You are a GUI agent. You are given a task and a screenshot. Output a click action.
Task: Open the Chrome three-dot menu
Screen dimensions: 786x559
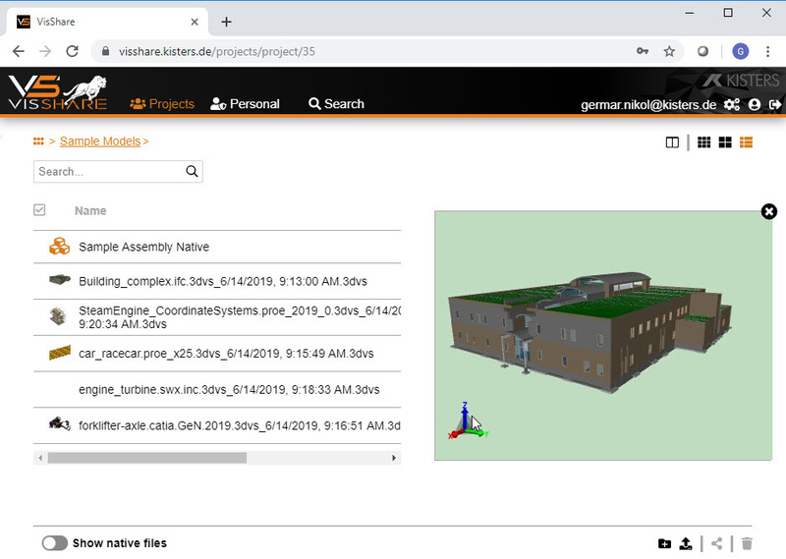[x=766, y=51]
